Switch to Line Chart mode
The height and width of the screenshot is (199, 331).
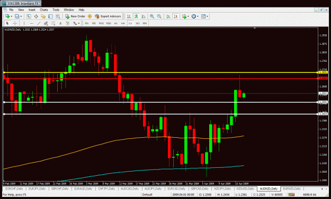pyautogui.click(x=144, y=16)
